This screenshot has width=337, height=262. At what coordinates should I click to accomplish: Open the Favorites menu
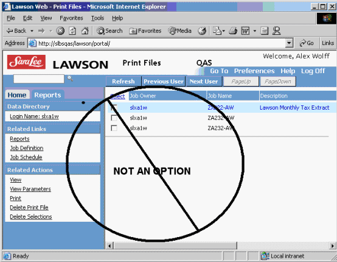(x=71, y=18)
